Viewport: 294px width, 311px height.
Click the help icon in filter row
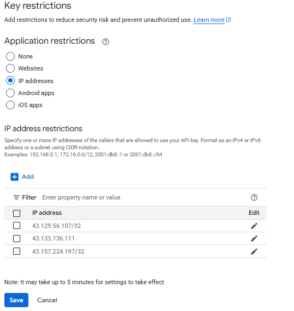coord(254,197)
